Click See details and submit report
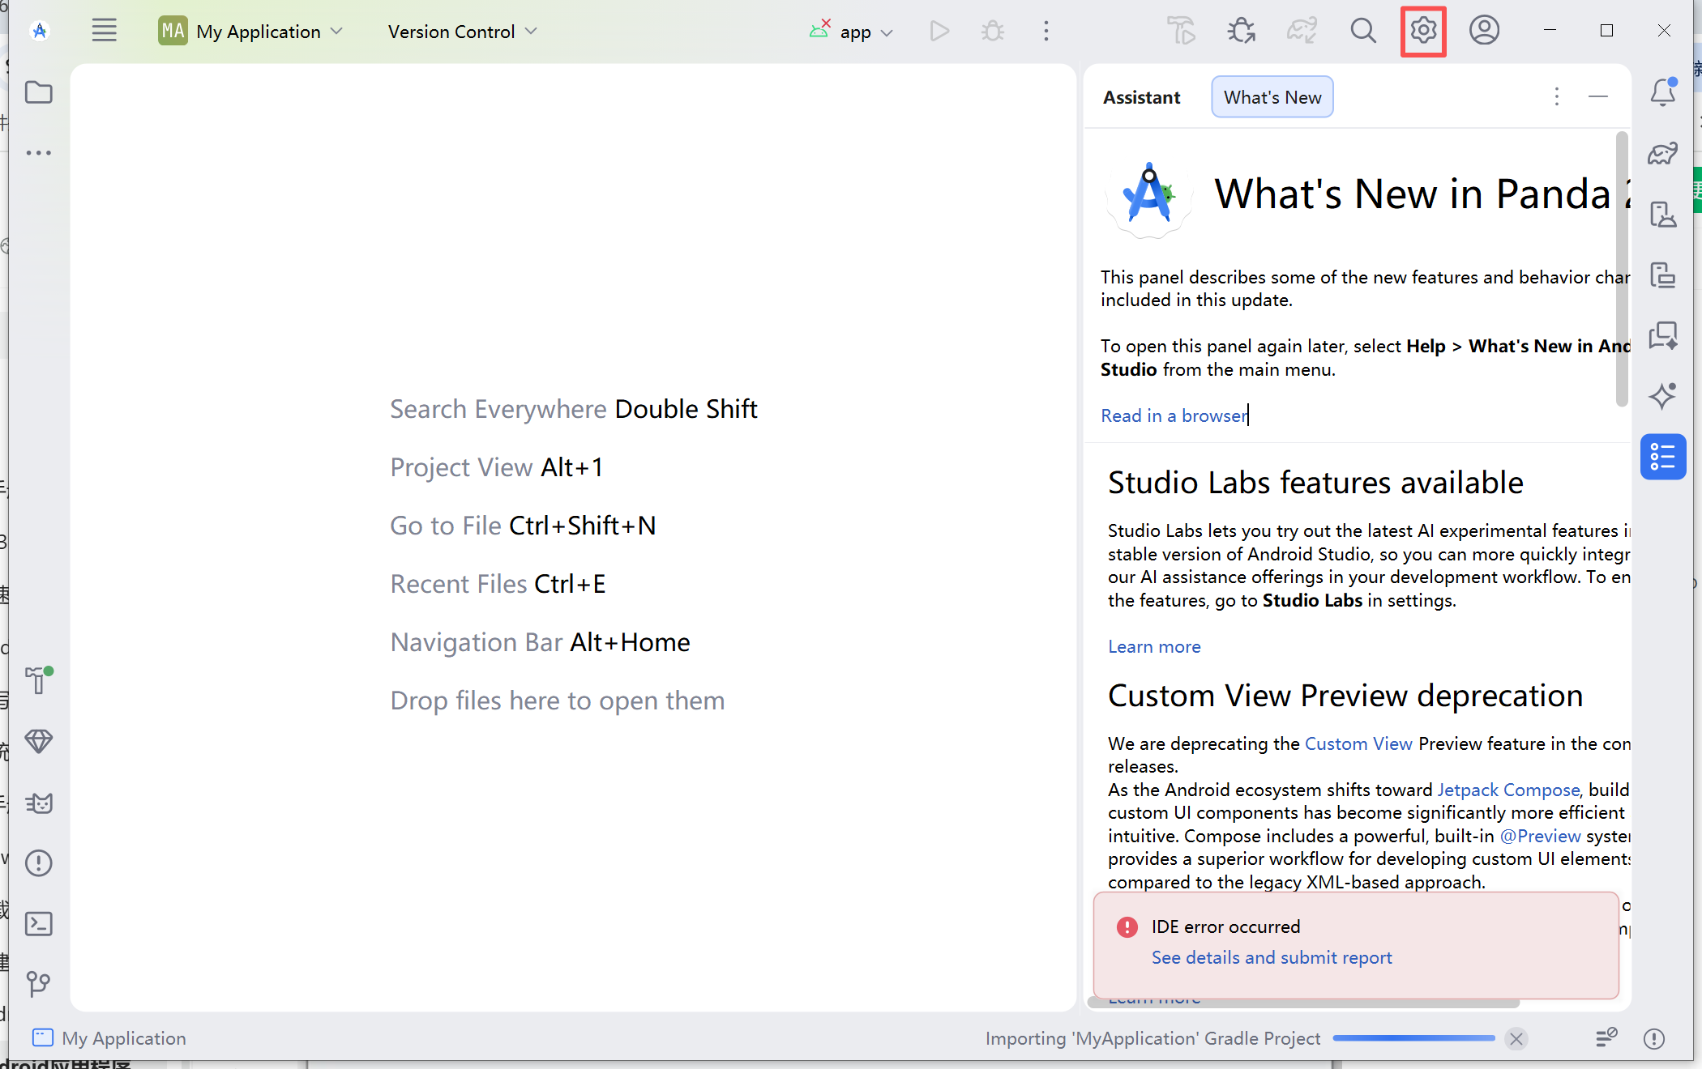 (x=1272, y=957)
